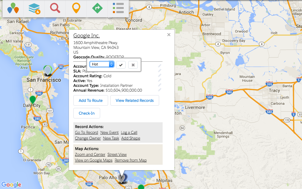The height and width of the screenshot is (189, 302).
Task: Select the green marker near Milpitas
Action: [141, 187]
